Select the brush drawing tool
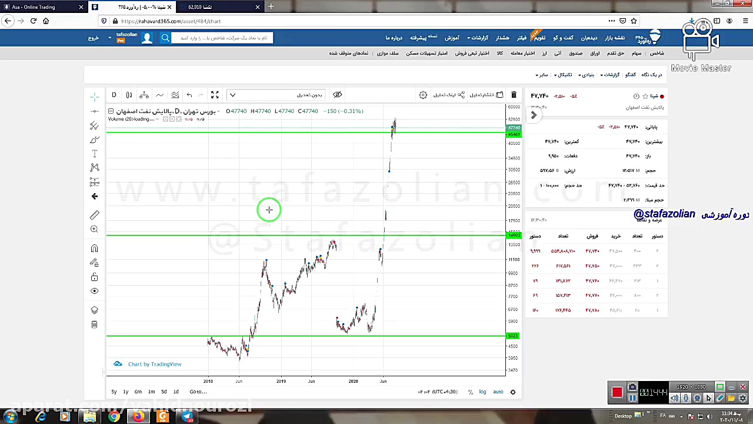The image size is (753, 424). click(95, 140)
